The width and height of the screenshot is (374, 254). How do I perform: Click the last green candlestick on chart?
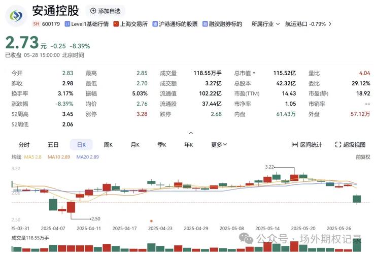357,199
